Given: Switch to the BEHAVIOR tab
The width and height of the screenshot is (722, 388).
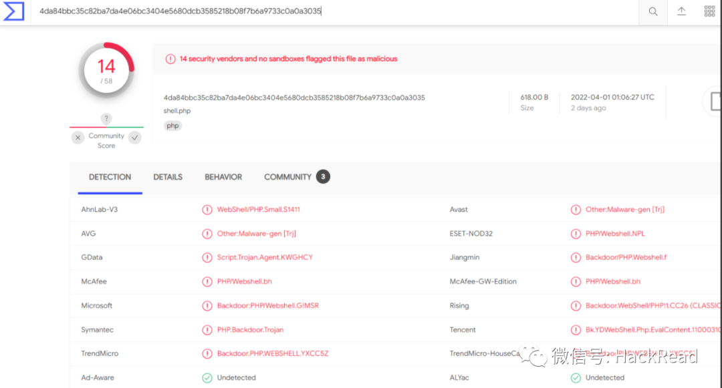Looking at the screenshot, I should tap(223, 177).
